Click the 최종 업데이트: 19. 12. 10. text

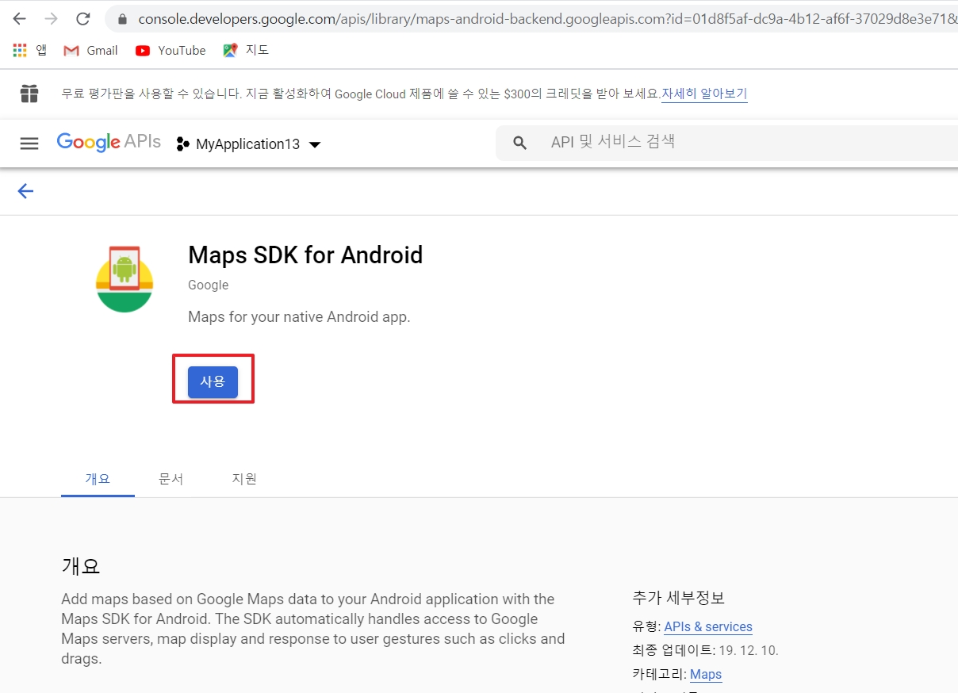pos(705,650)
